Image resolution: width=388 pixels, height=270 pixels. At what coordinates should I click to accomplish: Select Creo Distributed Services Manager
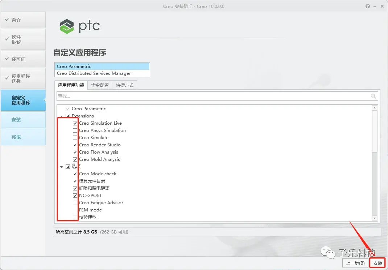pos(102,73)
